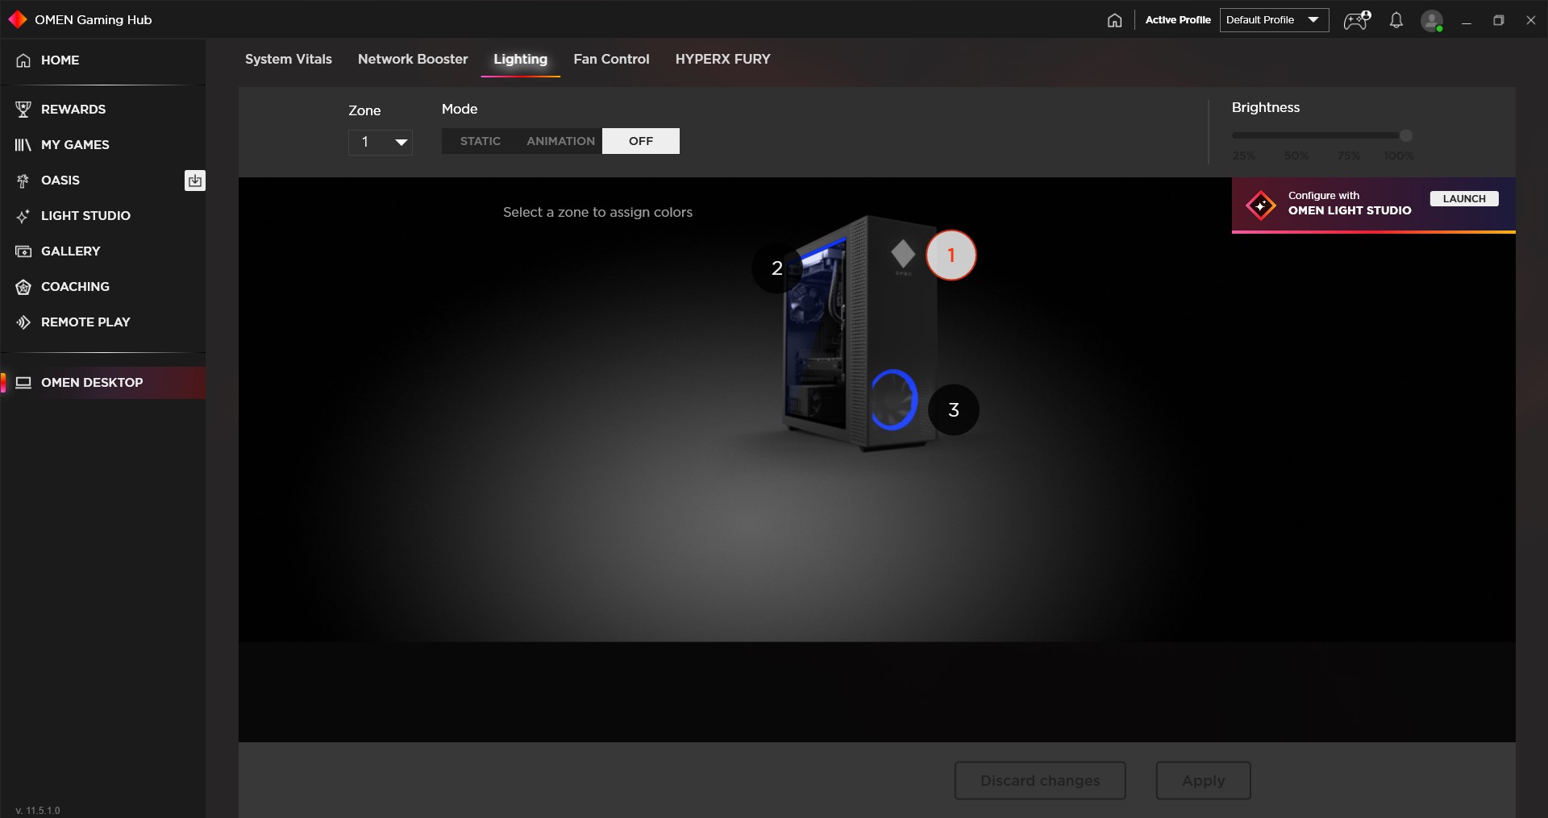1548x818 pixels.
Task: Click the home icon in title bar
Action: click(x=1114, y=20)
